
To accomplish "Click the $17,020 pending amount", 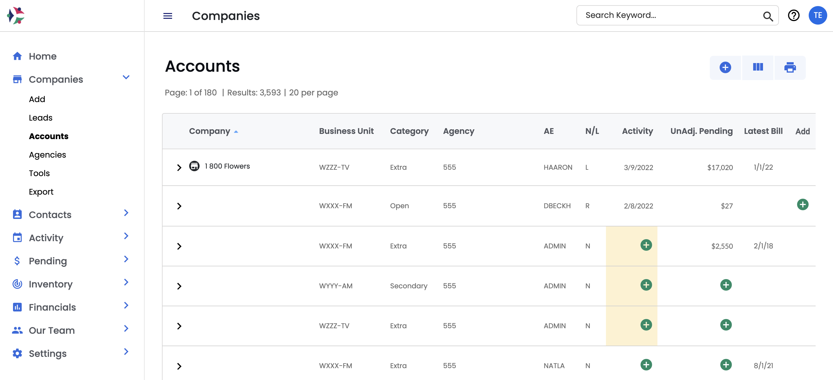I will [720, 167].
